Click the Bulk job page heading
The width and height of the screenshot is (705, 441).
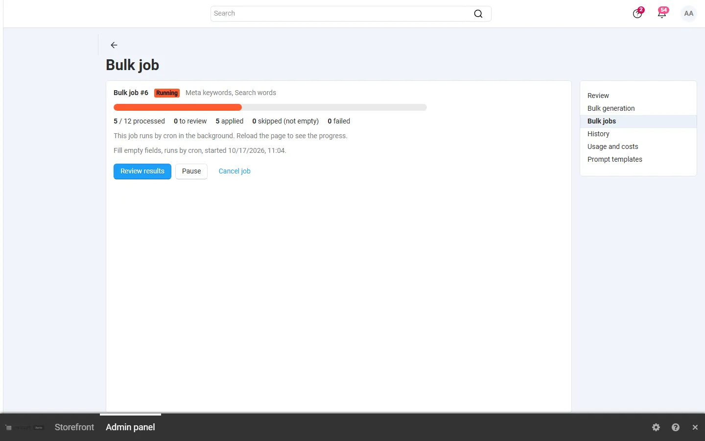pyautogui.click(x=133, y=65)
